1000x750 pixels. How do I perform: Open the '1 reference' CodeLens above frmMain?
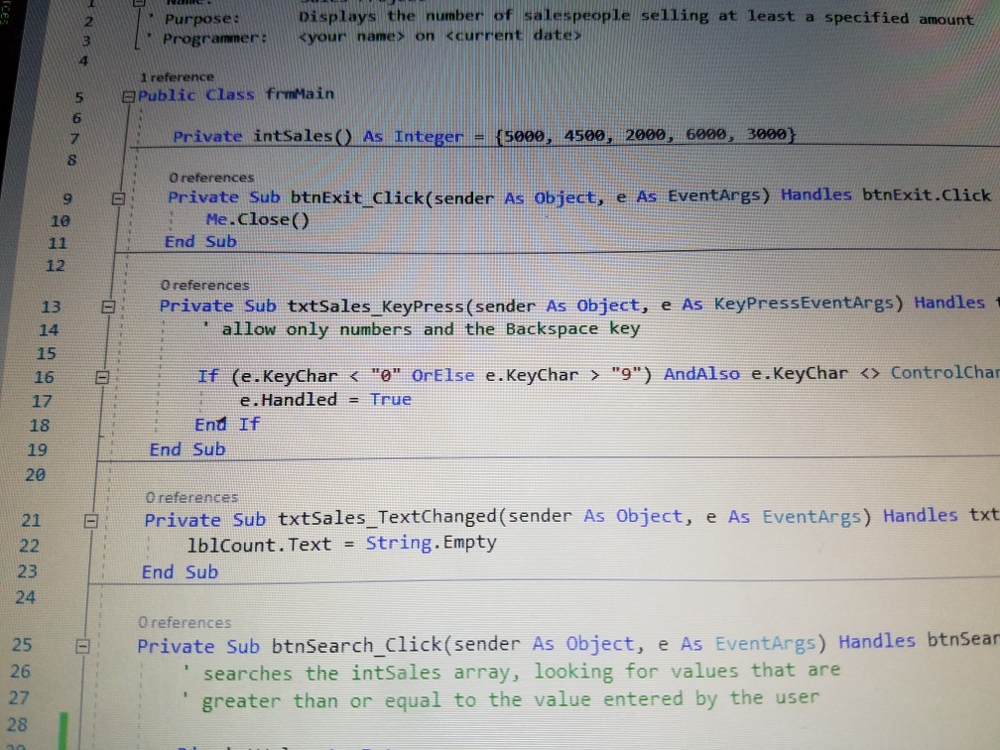(x=177, y=77)
